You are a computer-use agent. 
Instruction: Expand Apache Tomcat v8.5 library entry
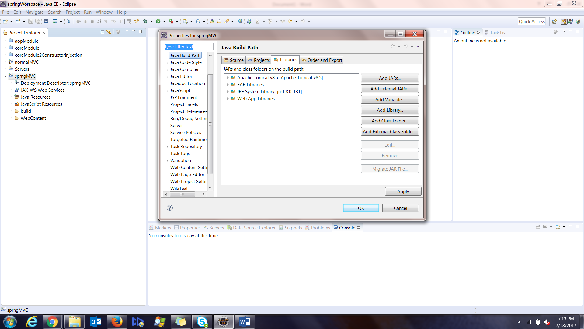point(228,78)
